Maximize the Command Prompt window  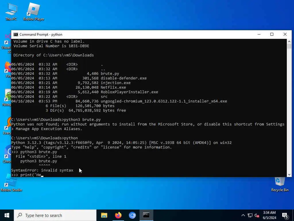click(x=272, y=35)
